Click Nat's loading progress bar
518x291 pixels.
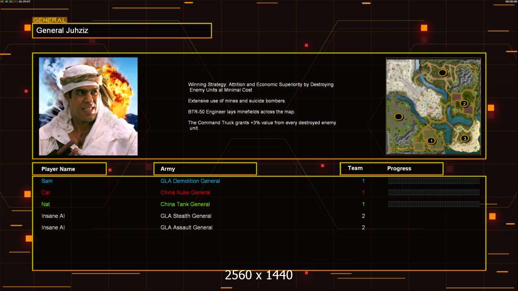click(x=433, y=204)
